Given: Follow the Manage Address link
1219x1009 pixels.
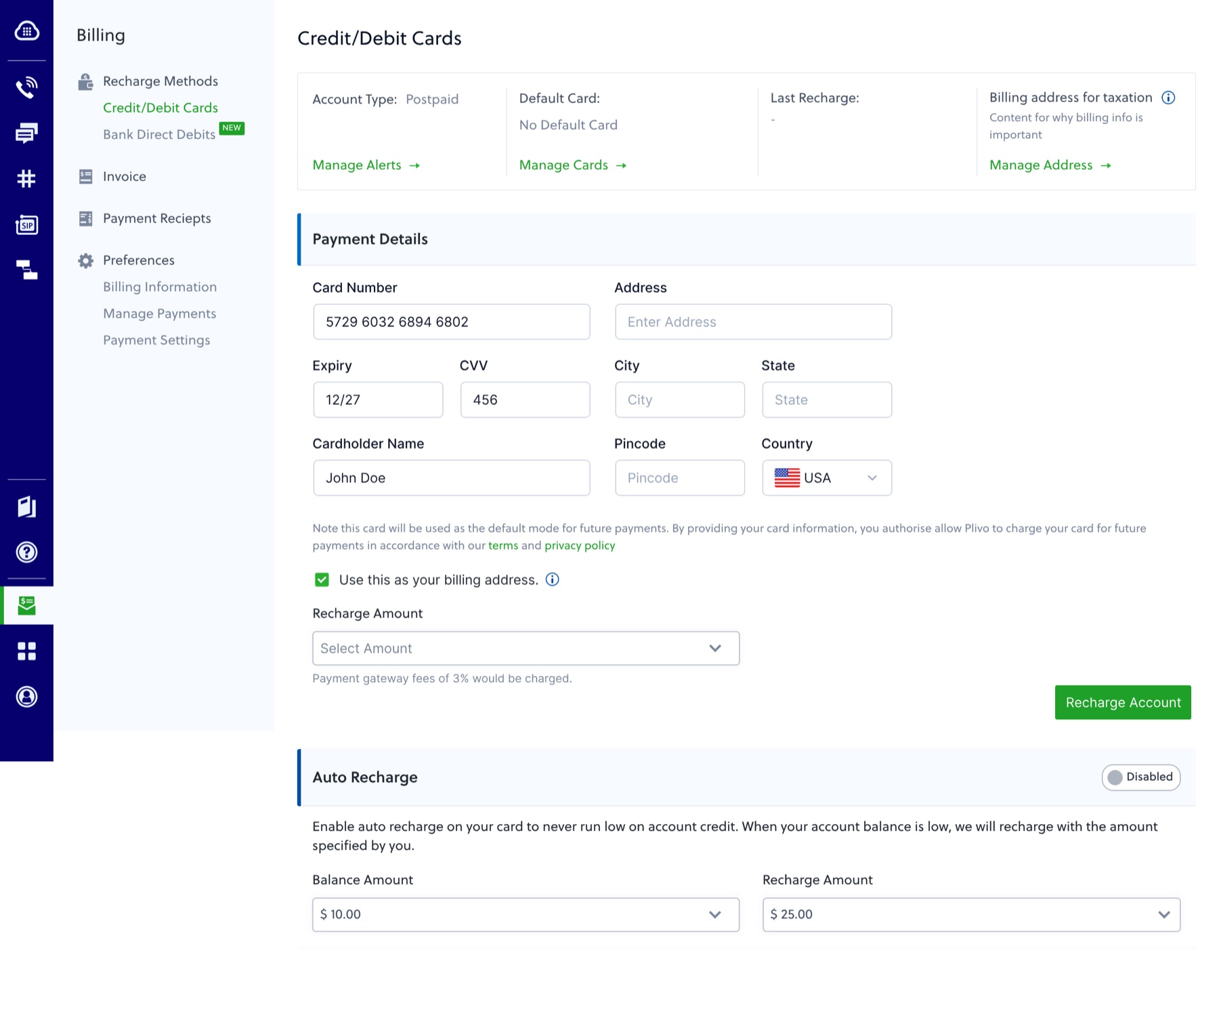Looking at the screenshot, I should click(1050, 165).
